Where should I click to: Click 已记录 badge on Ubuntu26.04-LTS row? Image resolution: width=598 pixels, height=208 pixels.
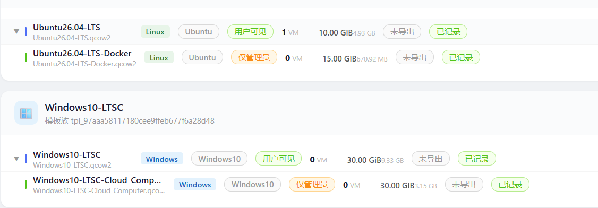click(448, 32)
